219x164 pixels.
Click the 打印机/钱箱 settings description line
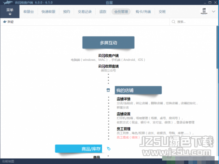coord(150,118)
